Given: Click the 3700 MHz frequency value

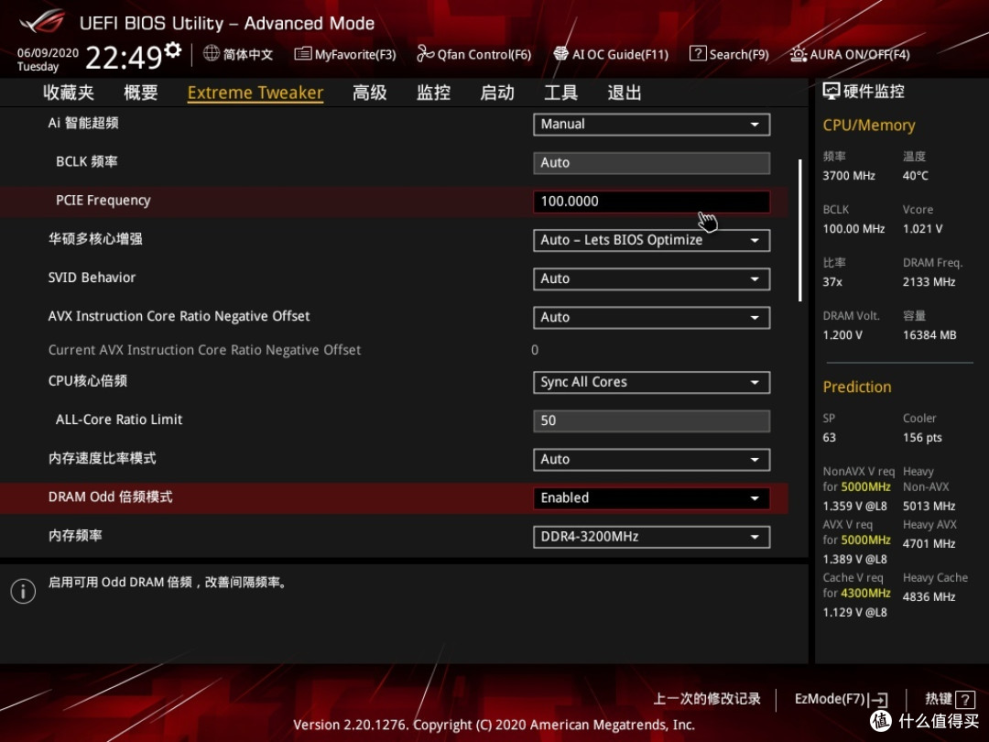Looking at the screenshot, I should point(848,175).
